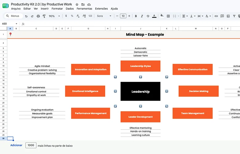Click the Menus search box

(14, 16)
